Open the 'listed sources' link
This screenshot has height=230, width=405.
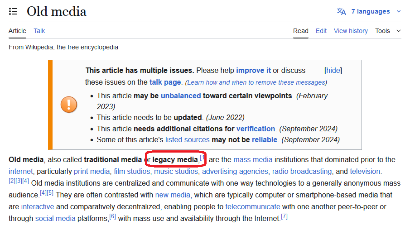(x=187, y=139)
